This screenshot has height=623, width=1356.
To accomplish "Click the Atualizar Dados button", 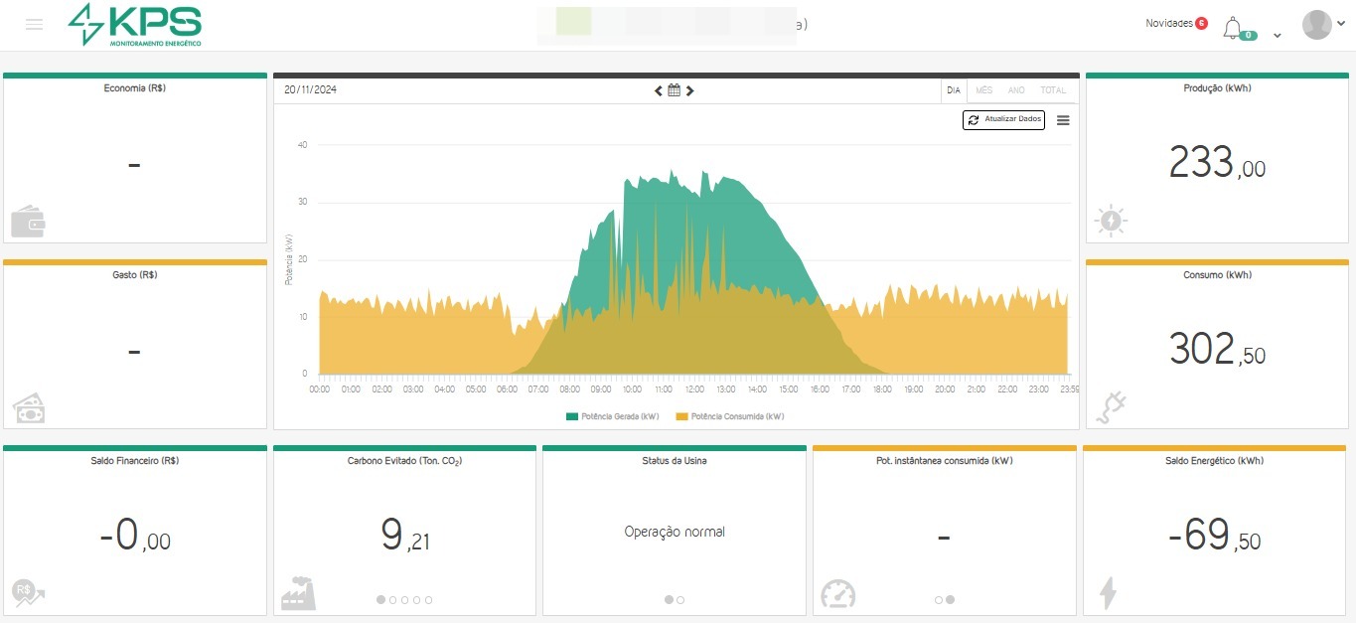I will click(1003, 120).
